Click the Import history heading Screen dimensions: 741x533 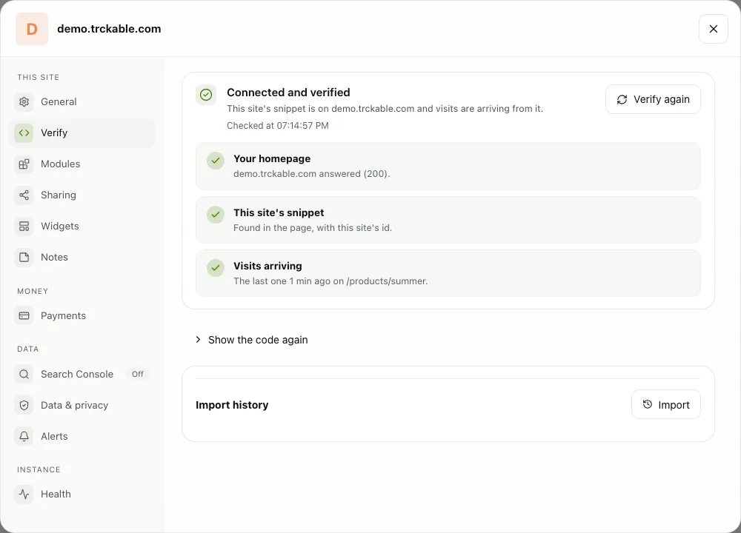point(232,405)
